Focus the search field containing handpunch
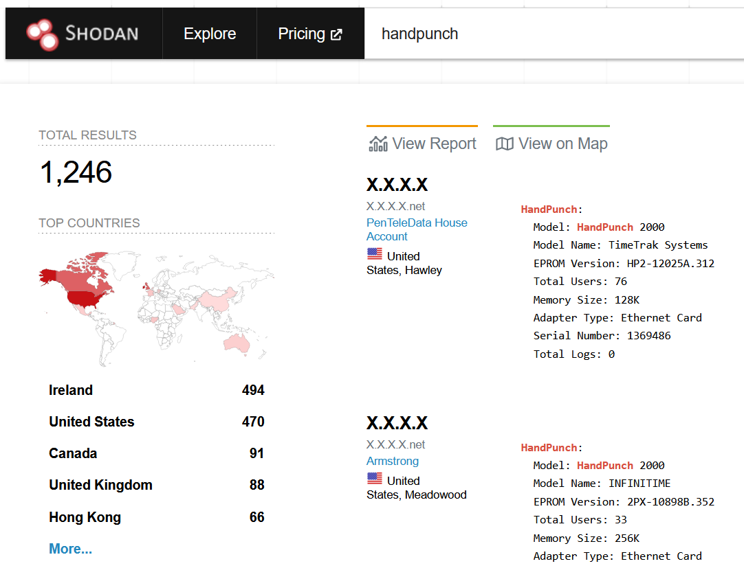The width and height of the screenshot is (744, 568). tap(554, 34)
